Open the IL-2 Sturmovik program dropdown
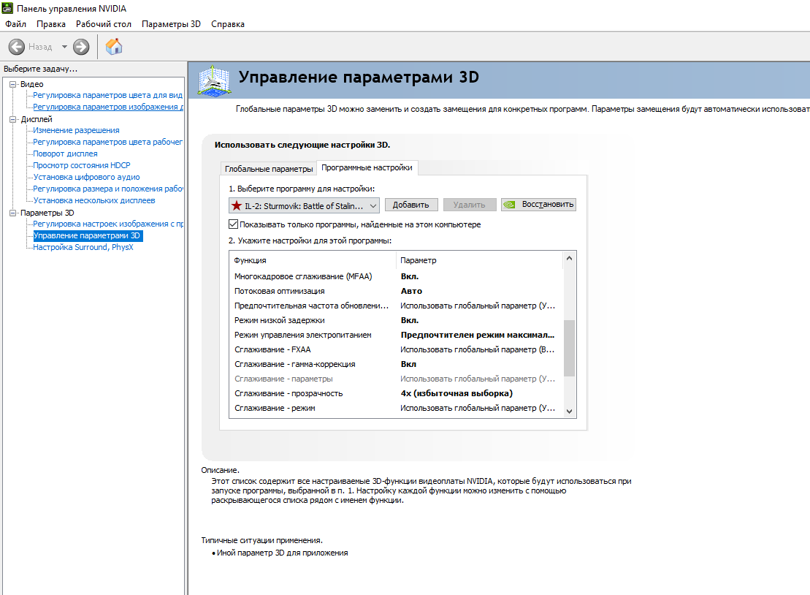Image resolution: width=810 pixels, height=595 pixels. (305, 205)
